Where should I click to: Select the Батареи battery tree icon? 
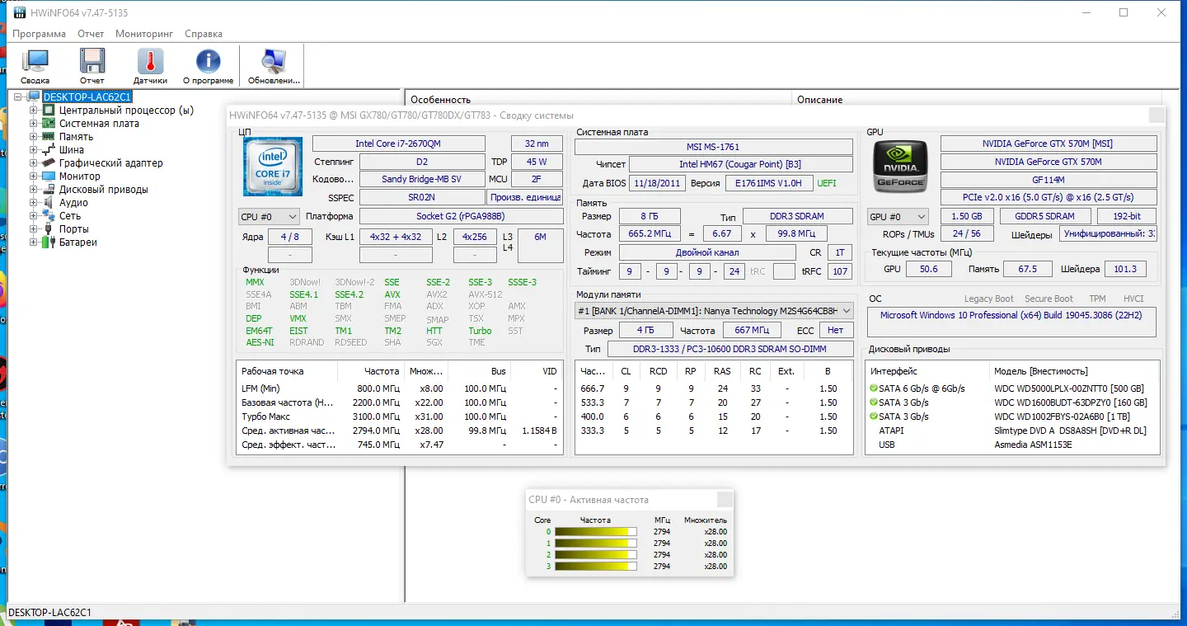[x=48, y=242]
